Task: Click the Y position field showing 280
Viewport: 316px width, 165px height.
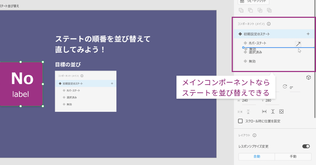Action: point(272,101)
